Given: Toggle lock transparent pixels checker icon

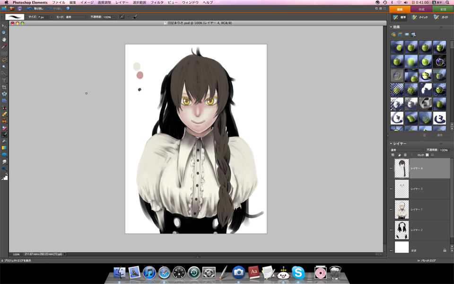Looking at the screenshot, I should click(x=427, y=155).
